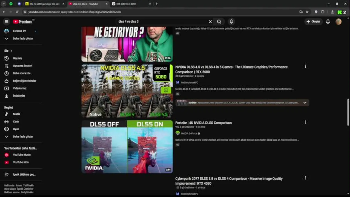Open options menu for Cyberpunk 2077 video
This screenshot has width=350, height=197.
coord(305,178)
